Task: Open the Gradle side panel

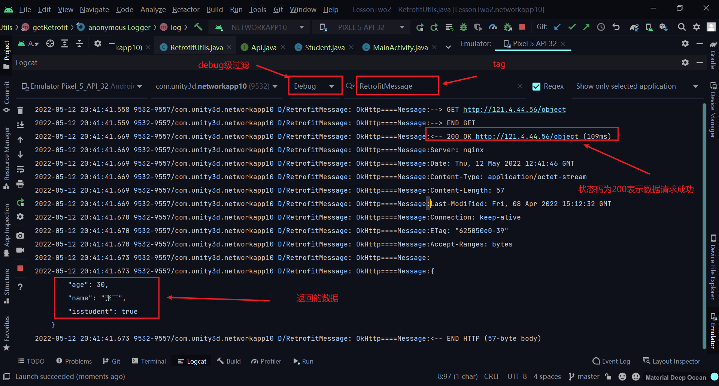Action: click(713, 55)
